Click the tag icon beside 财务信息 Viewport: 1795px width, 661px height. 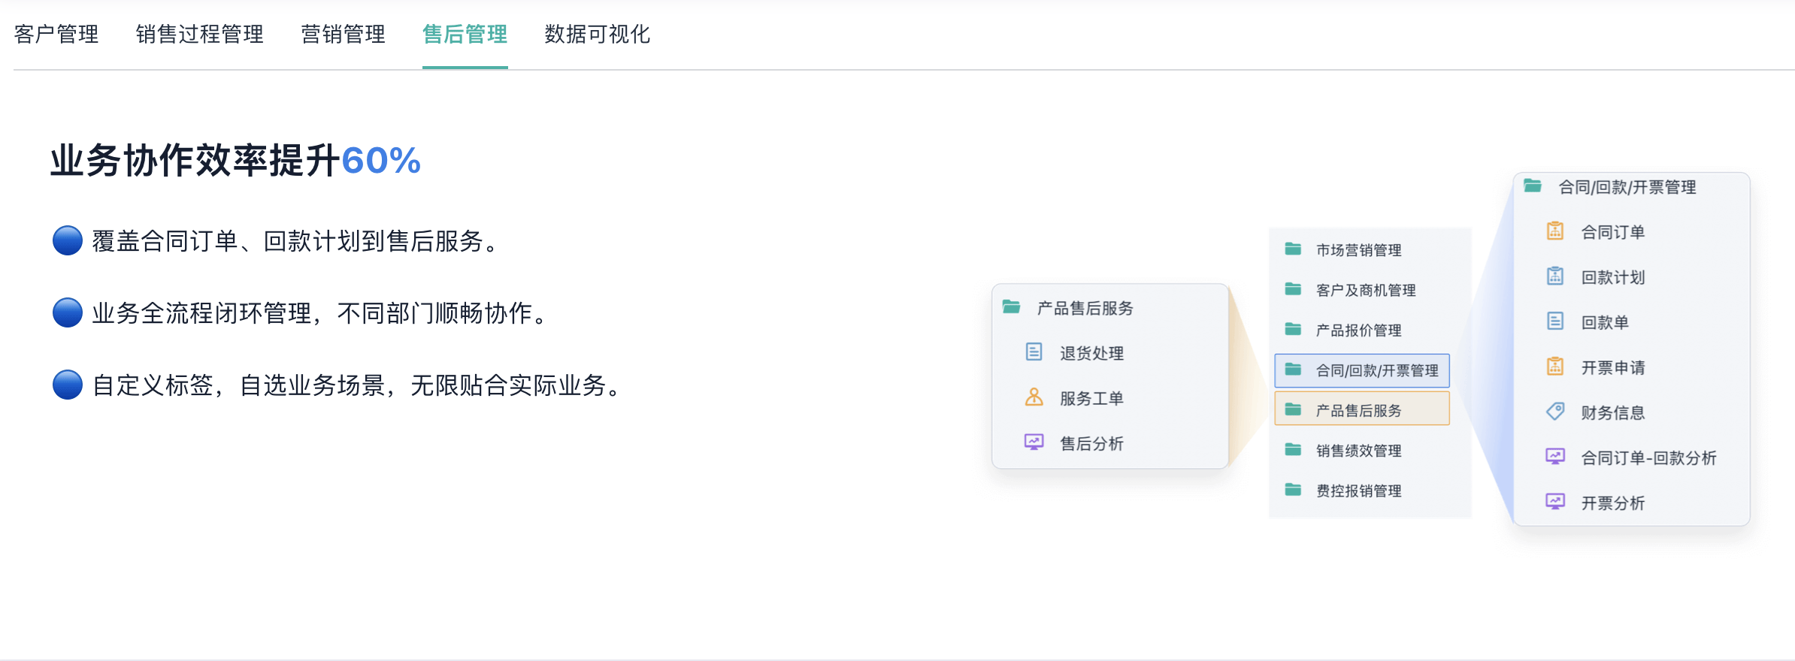point(1555,411)
